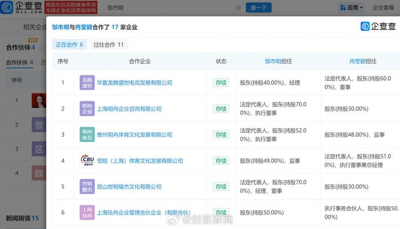Click 股东(持股49.00%)，监事 cell
The height and width of the screenshot is (229, 400).
[270, 161]
